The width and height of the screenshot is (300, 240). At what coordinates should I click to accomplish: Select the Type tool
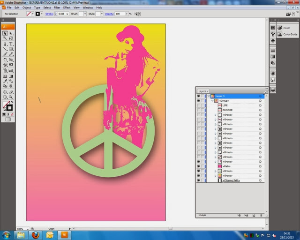click(11, 44)
